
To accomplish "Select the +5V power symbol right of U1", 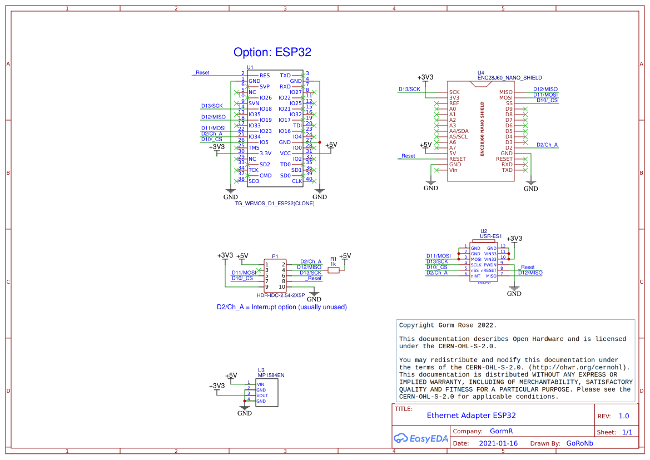I will point(331,145).
